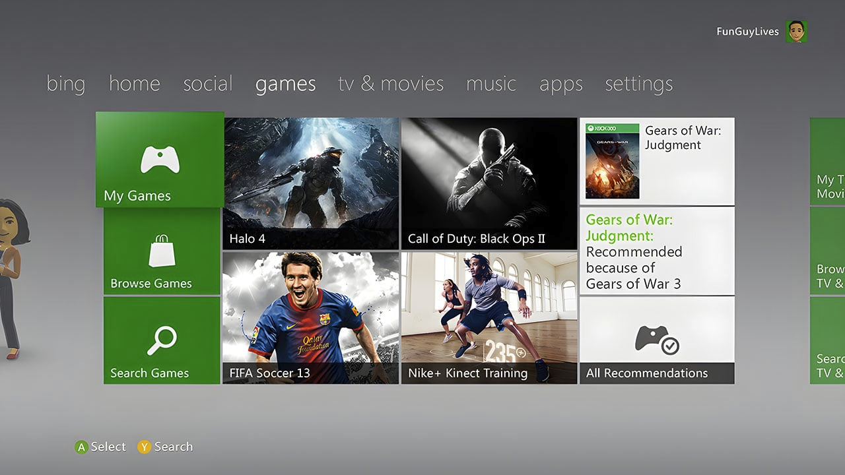845x475 pixels.
Task: Go to the home tab
Action: [135, 84]
